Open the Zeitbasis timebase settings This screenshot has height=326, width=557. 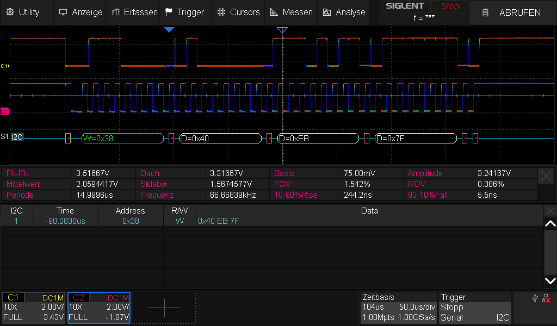coord(399,308)
